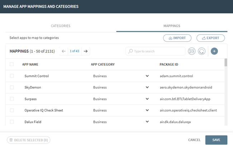Click package ID air.dk.dalux.daluxqa
Screen dimensions: 233x145
175,122
